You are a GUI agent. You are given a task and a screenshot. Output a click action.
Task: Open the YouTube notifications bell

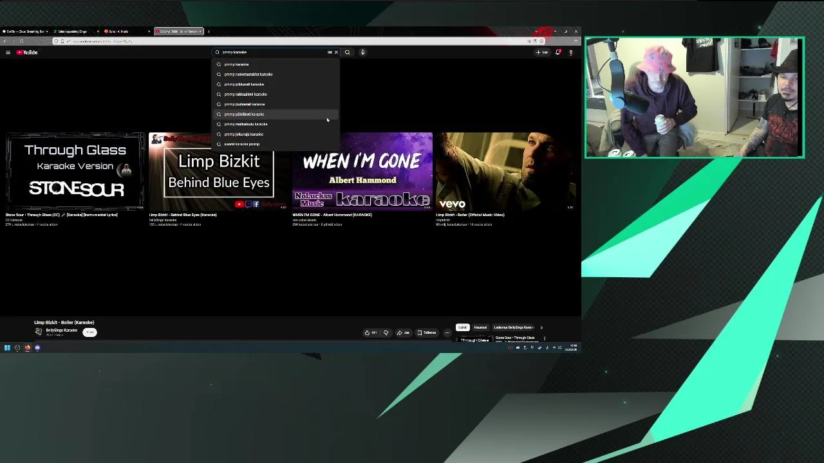558,52
